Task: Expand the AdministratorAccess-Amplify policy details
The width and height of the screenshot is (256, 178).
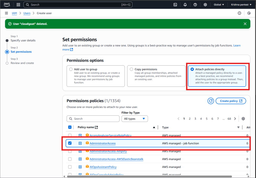Action: coord(80,151)
